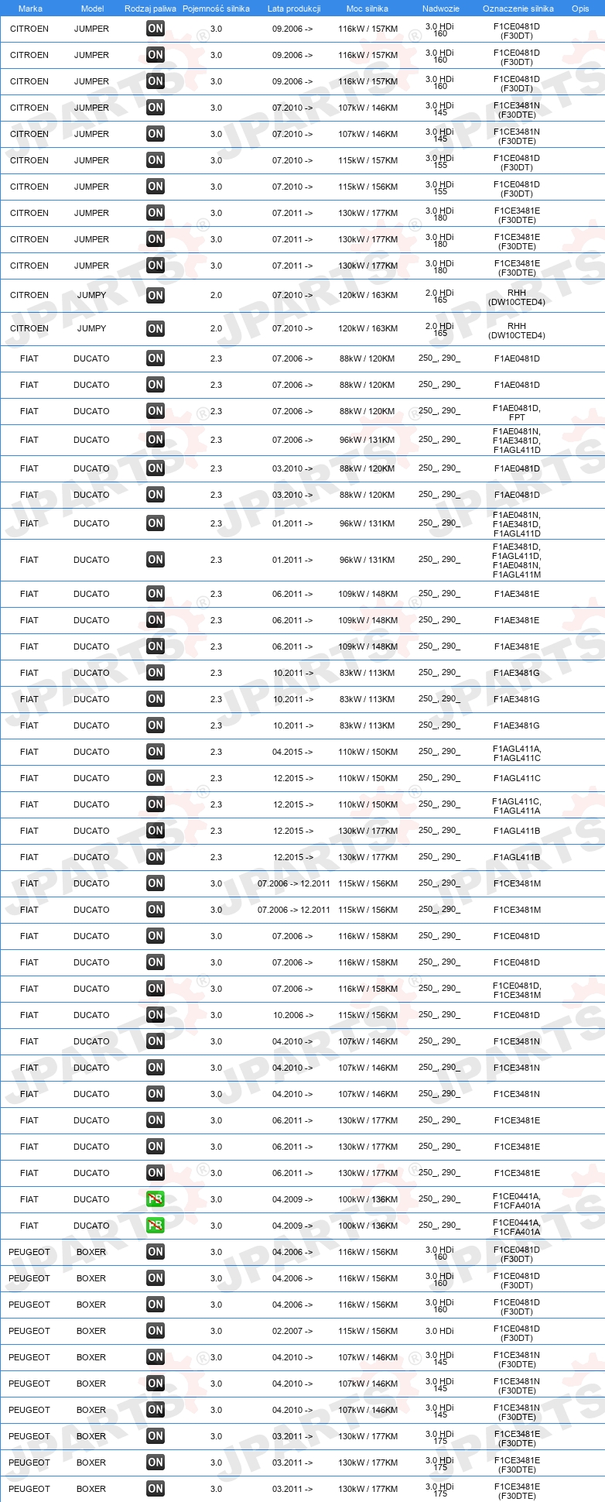Click '115kW / 156KM' in the Citroen Jumper row
This screenshot has width=605, height=1502.
click(x=367, y=187)
